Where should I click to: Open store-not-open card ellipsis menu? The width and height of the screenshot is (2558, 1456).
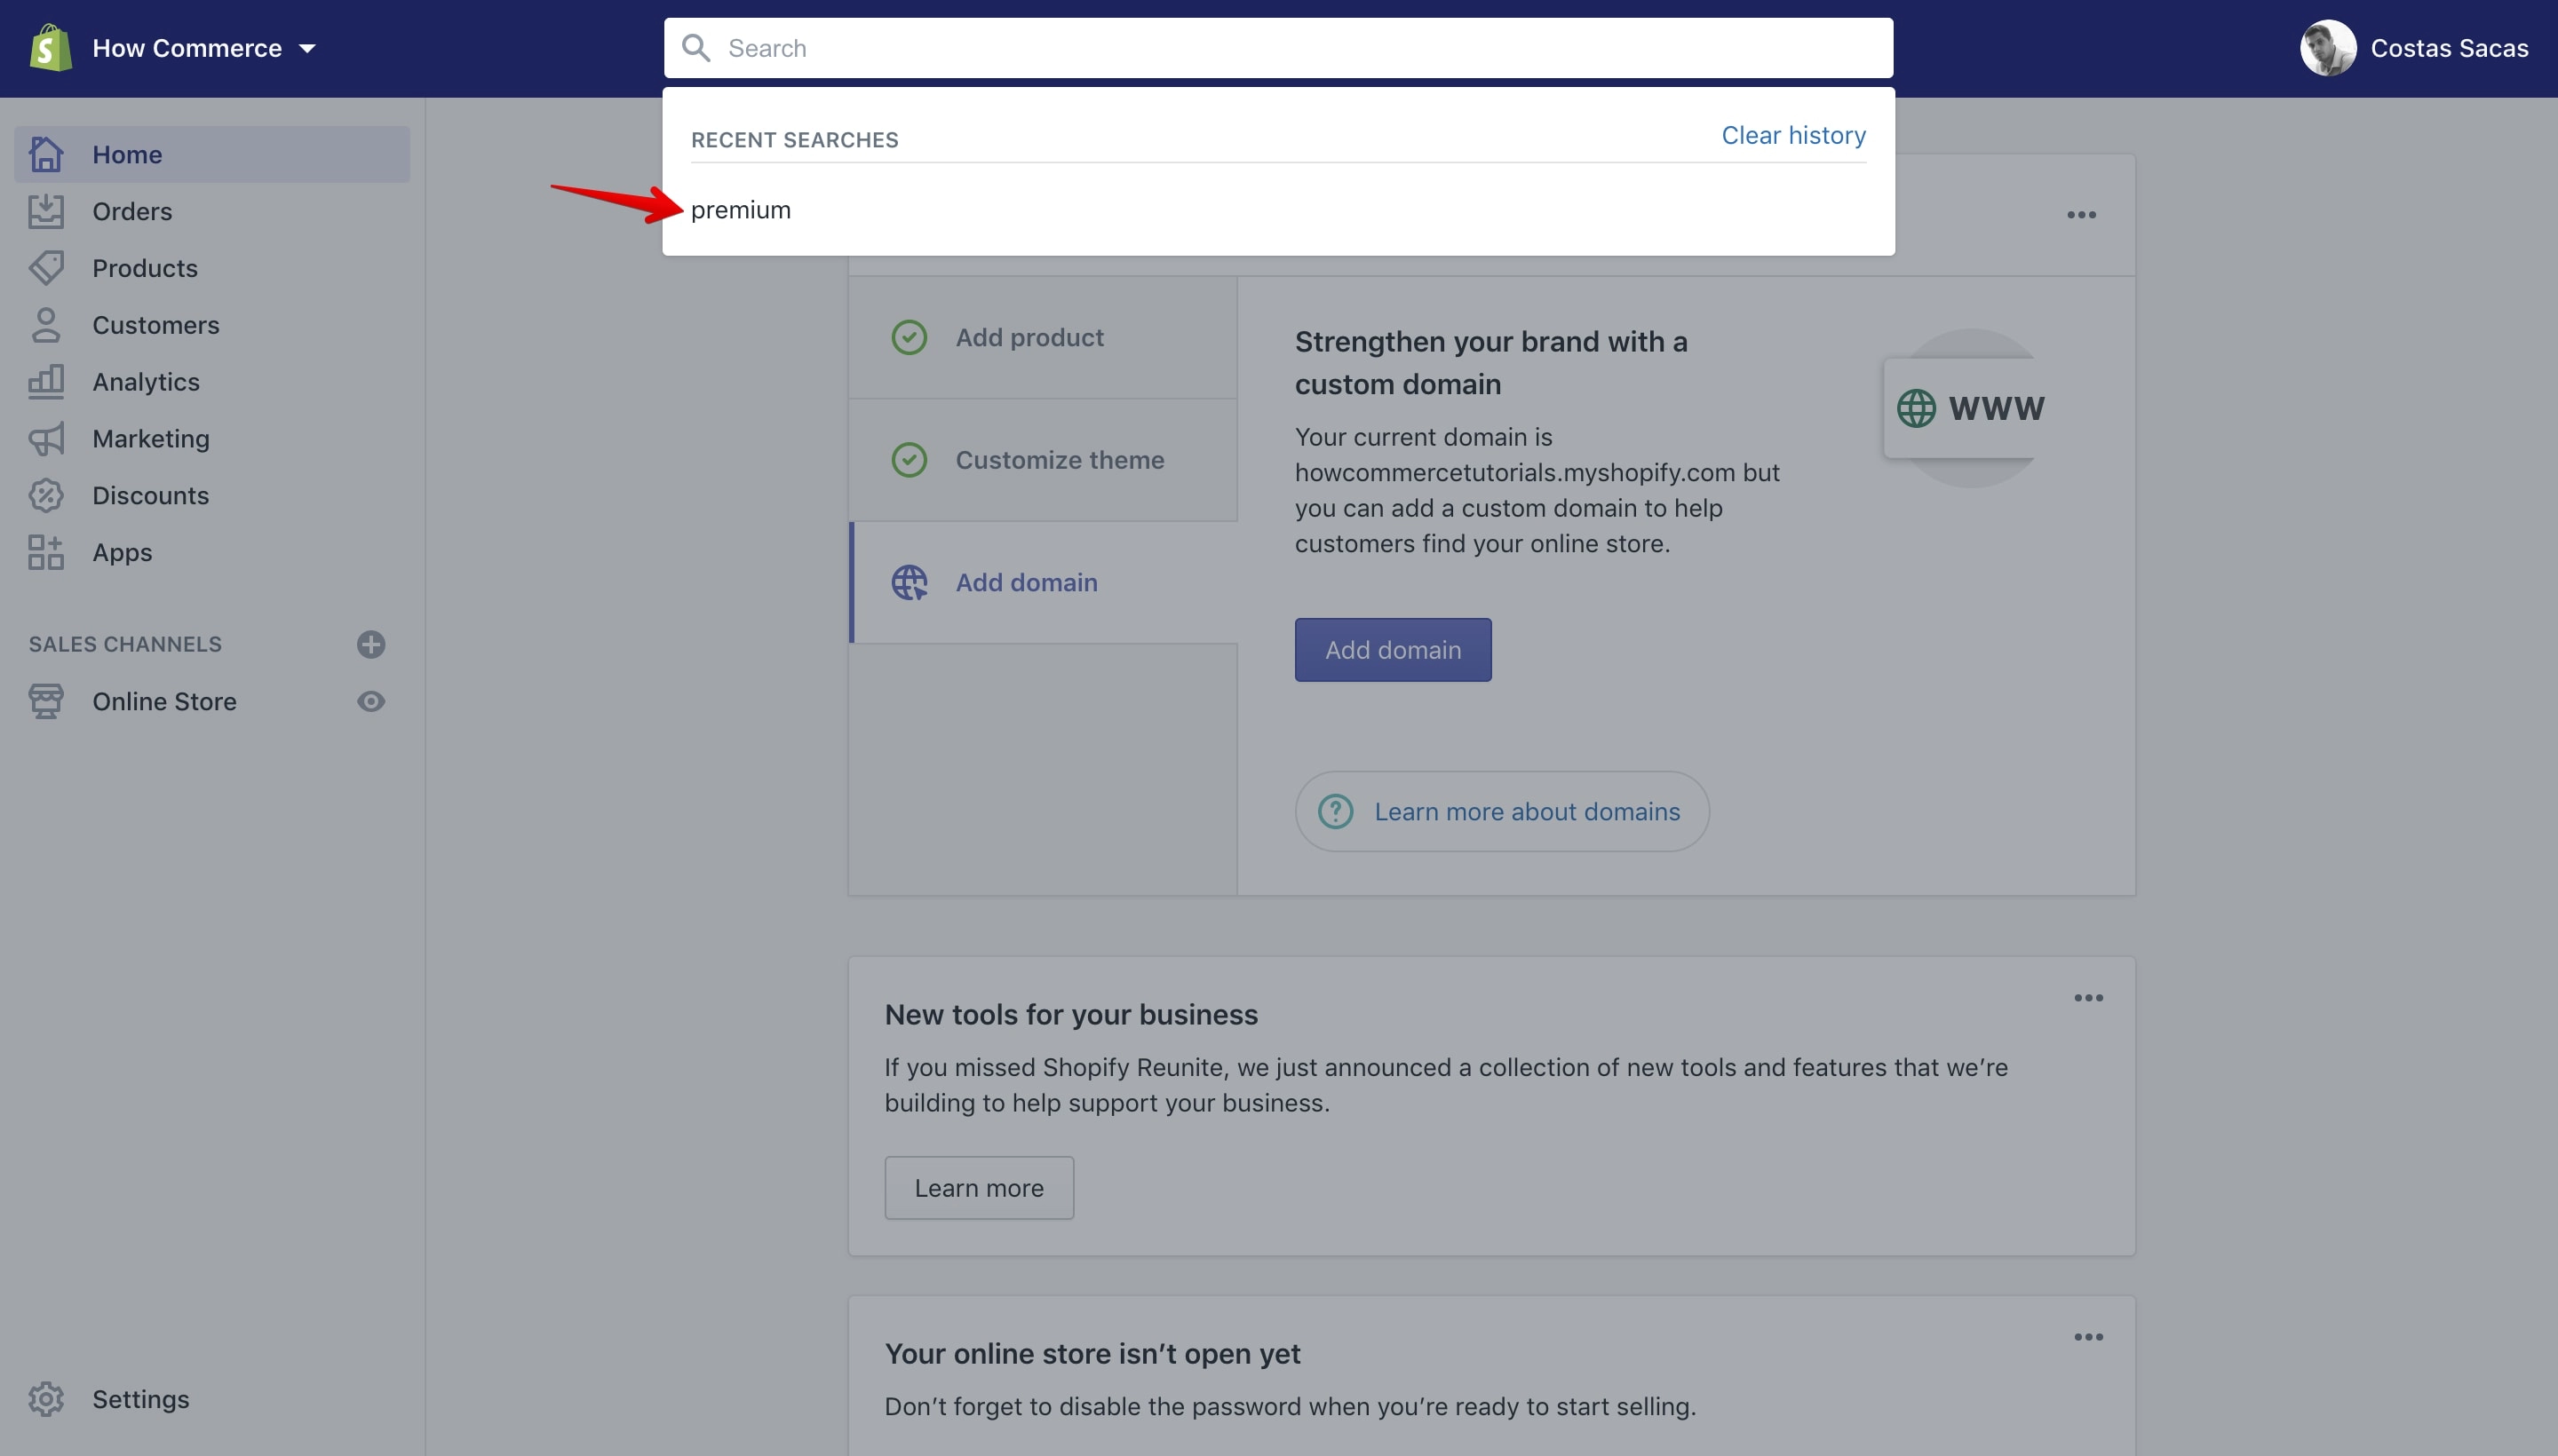tap(2088, 1337)
